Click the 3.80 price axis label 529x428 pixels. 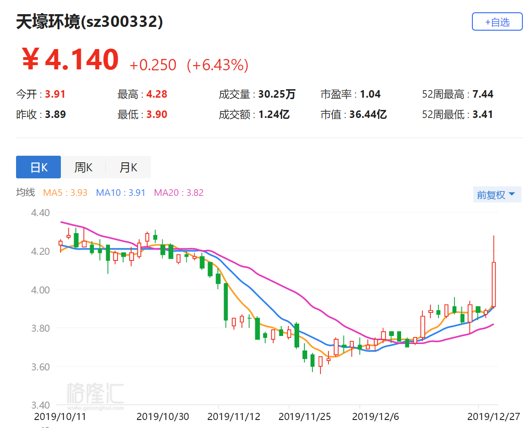(40, 328)
